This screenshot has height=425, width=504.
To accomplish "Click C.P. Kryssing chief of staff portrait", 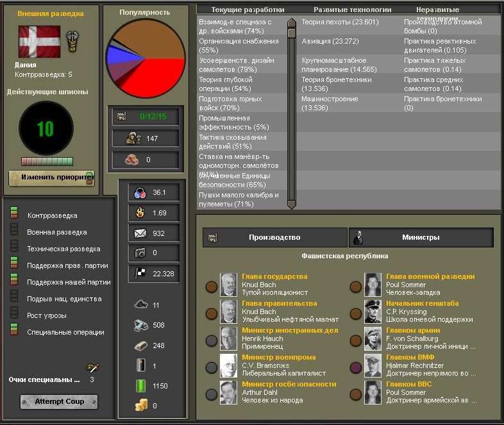I will 373,312.
